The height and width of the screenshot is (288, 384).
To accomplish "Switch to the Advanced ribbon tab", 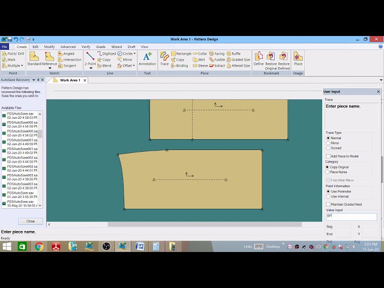I will tap(68, 47).
